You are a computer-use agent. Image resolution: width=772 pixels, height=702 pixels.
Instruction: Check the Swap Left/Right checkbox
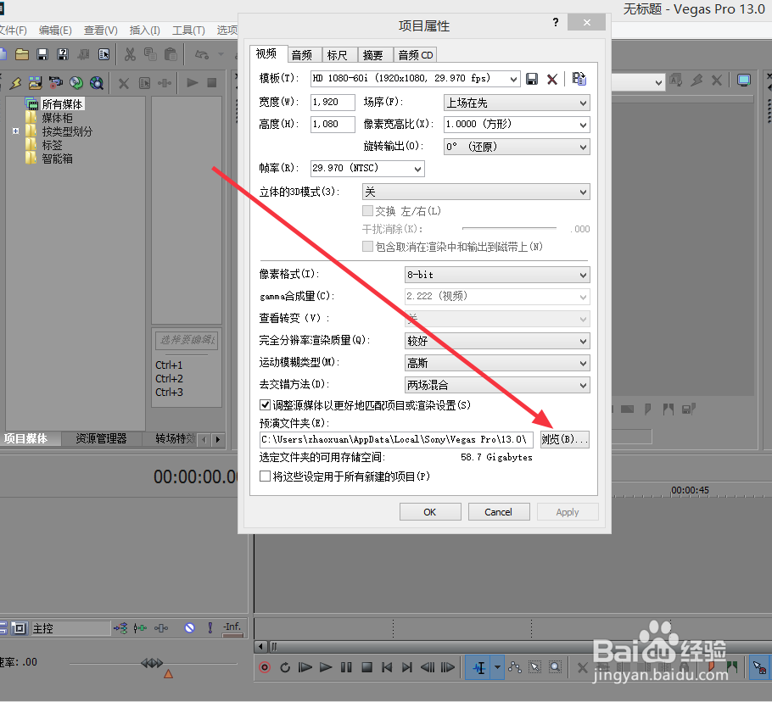click(x=367, y=211)
